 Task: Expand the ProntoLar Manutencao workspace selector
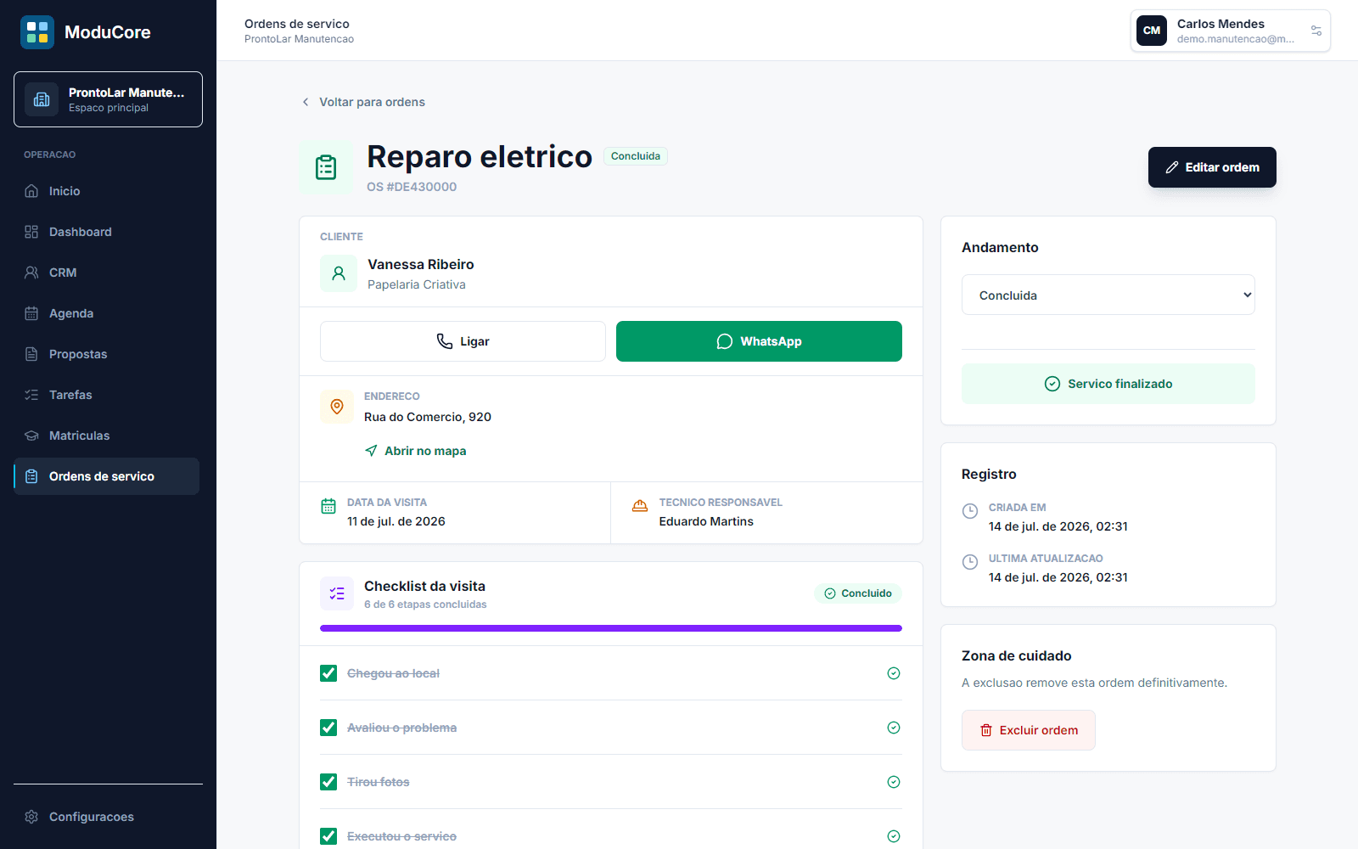(108, 99)
